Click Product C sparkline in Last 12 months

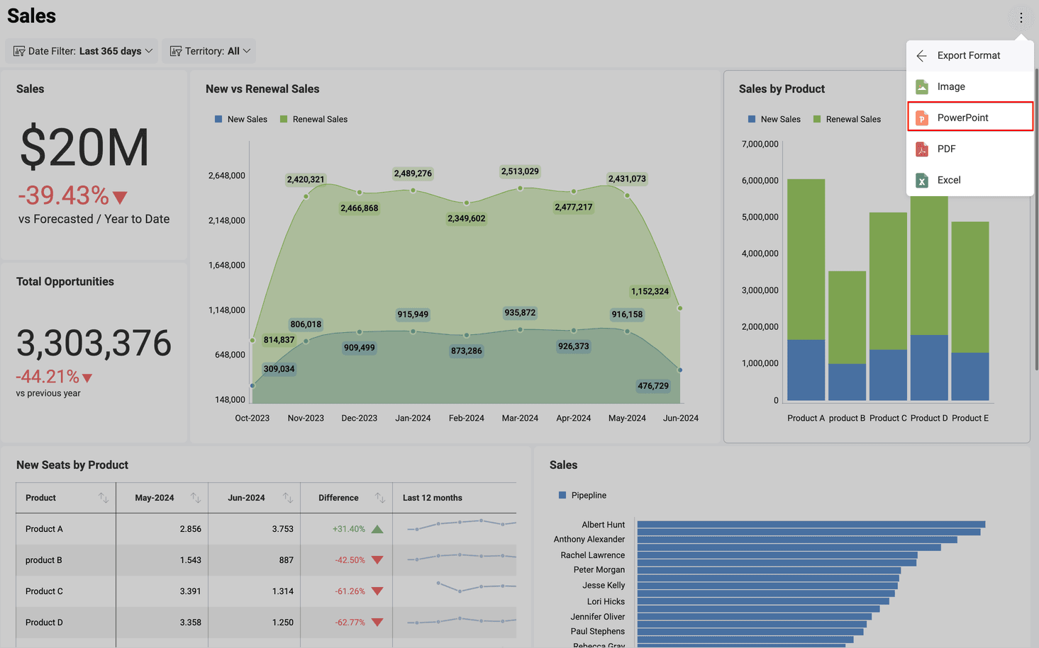476,587
